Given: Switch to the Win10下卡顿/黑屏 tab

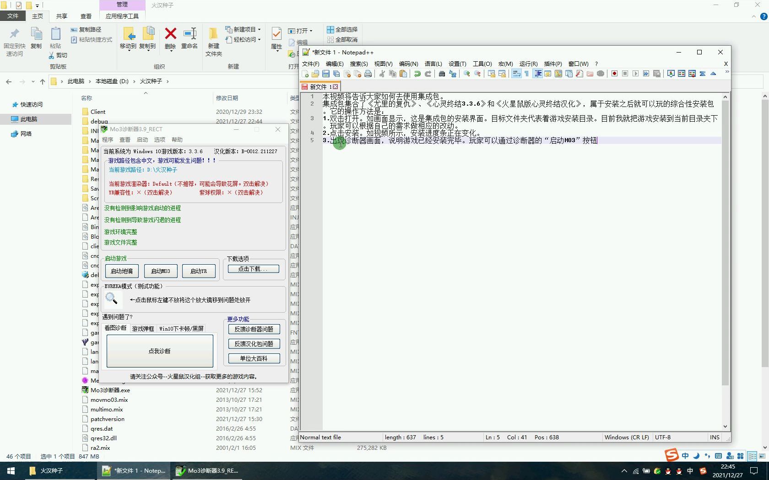Looking at the screenshot, I should [181, 329].
